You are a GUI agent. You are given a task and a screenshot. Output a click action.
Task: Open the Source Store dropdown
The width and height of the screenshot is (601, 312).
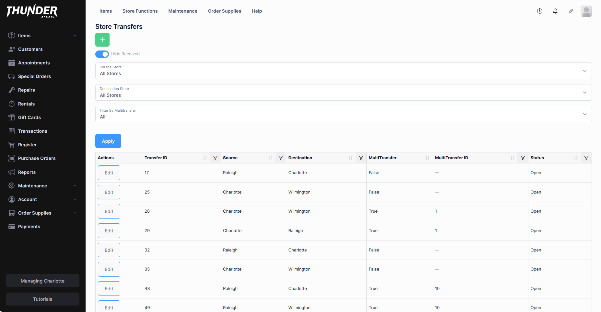pos(343,71)
